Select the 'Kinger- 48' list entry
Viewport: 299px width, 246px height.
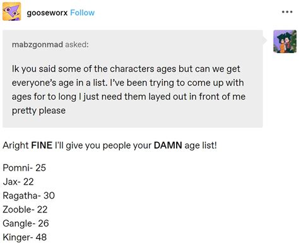(25, 237)
